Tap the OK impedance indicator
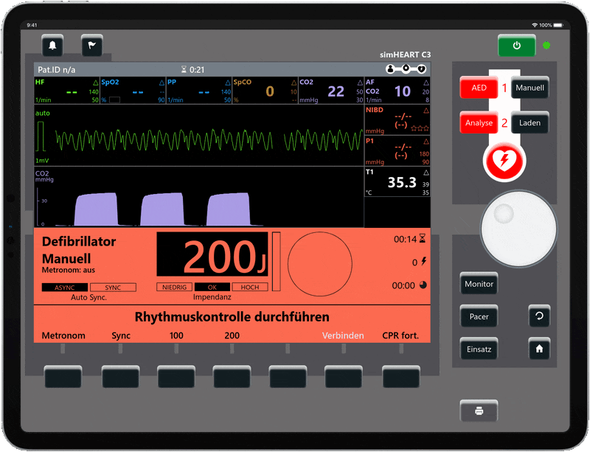Viewport: 590px width, 452px height. pos(212,287)
